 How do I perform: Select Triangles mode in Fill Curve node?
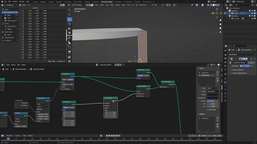pos(140,76)
